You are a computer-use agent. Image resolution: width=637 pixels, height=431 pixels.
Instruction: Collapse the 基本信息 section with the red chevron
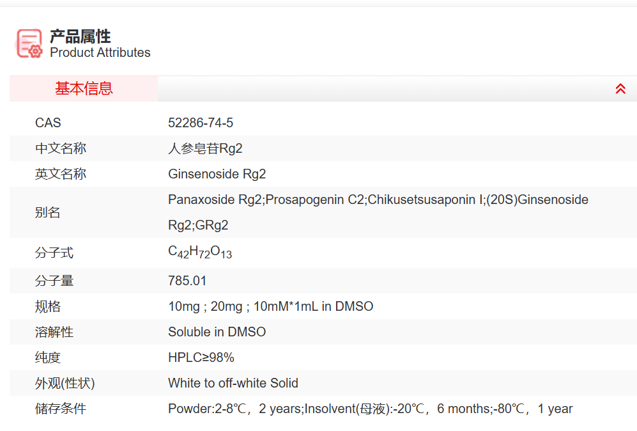coord(620,89)
